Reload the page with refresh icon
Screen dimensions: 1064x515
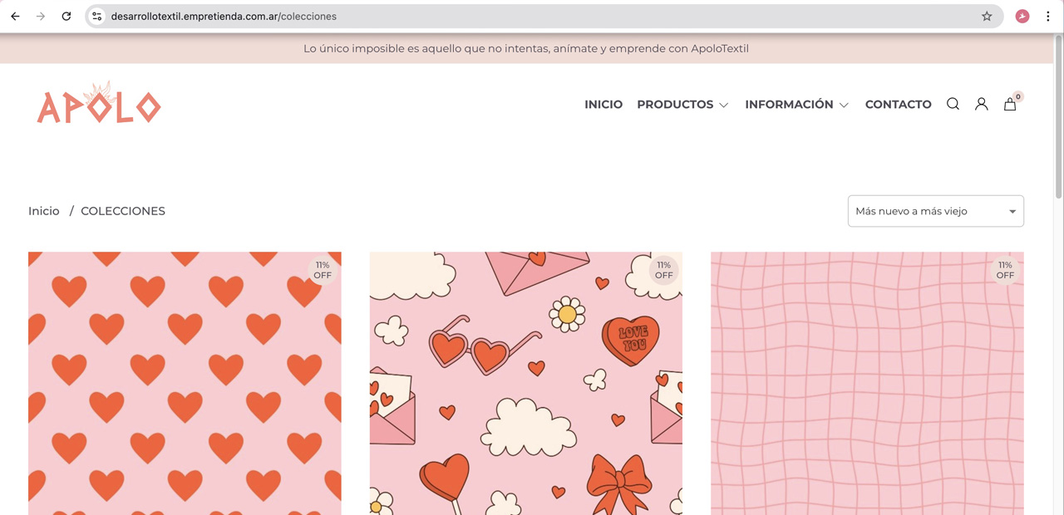click(66, 16)
